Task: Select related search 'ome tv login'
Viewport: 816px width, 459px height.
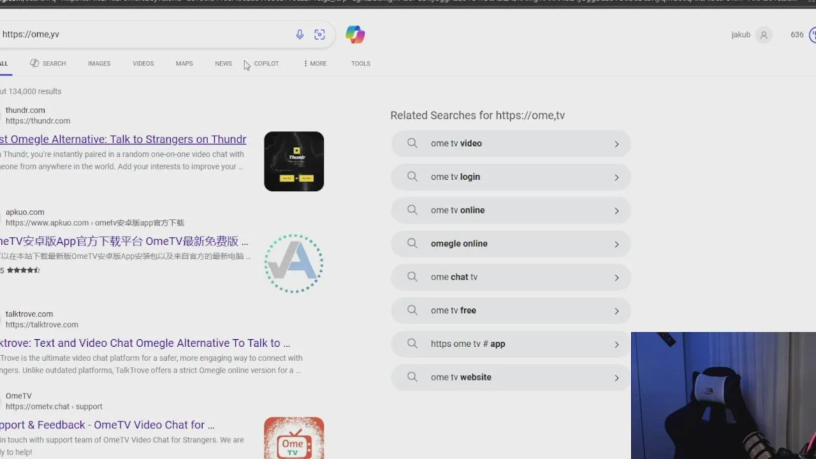Action: [511, 177]
